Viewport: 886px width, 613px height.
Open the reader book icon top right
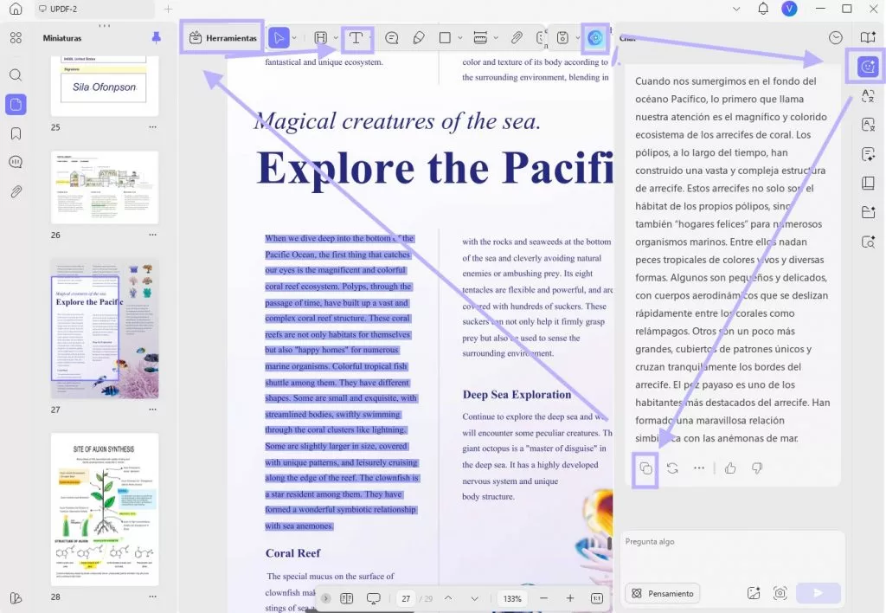pos(868,37)
